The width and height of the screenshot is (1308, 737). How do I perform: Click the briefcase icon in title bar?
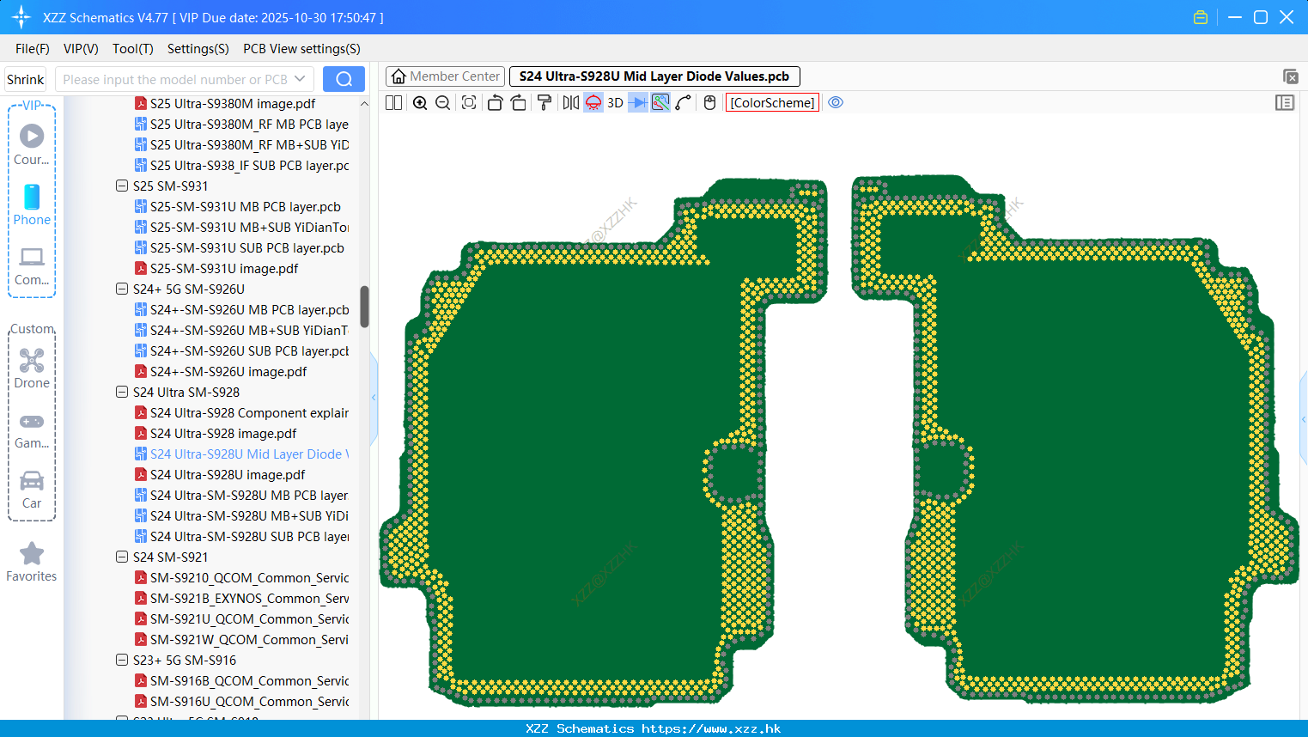[1201, 17]
